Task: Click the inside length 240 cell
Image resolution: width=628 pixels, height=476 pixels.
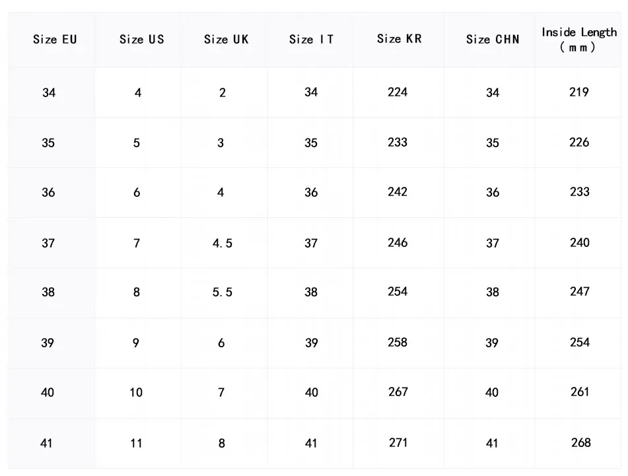Action: (580, 242)
